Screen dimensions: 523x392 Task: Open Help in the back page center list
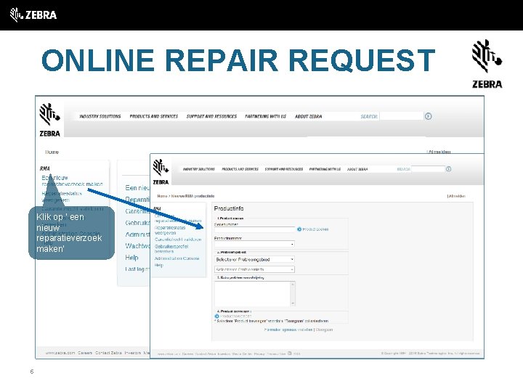coord(131,257)
